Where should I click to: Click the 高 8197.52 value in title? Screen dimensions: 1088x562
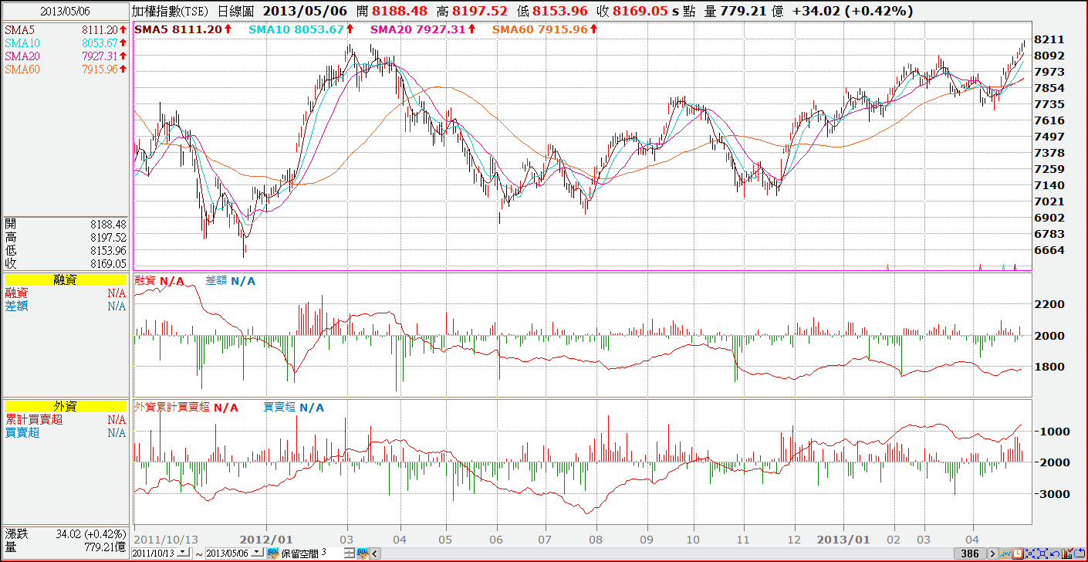point(472,12)
